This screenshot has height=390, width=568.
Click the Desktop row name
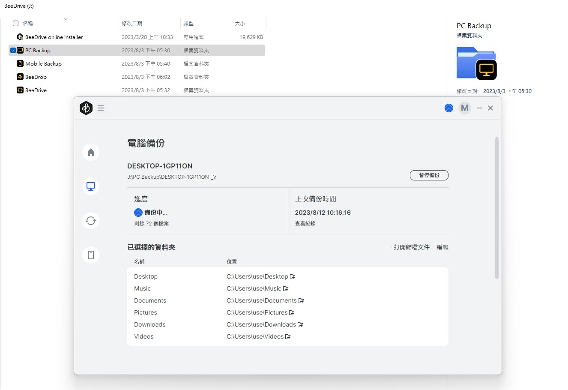pos(146,276)
